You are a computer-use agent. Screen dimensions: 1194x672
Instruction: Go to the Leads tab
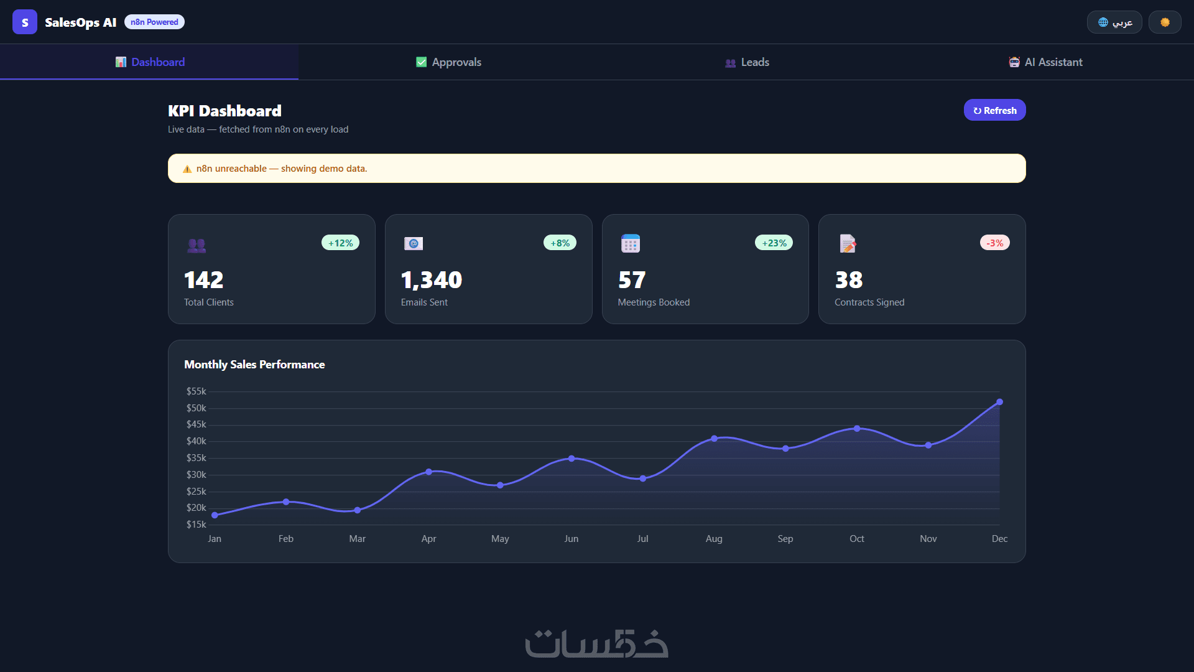click(747, 62)
